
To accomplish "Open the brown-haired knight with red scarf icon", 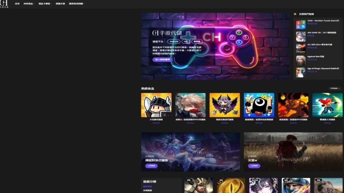I will click(191, 105).
